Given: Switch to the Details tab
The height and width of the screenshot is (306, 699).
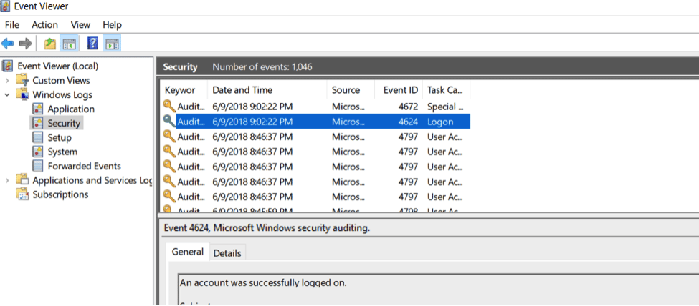Looking at the screenshot, I should [x=227, y=252].
